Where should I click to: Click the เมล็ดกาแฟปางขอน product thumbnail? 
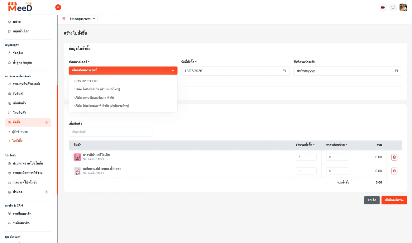click(77, 171)
